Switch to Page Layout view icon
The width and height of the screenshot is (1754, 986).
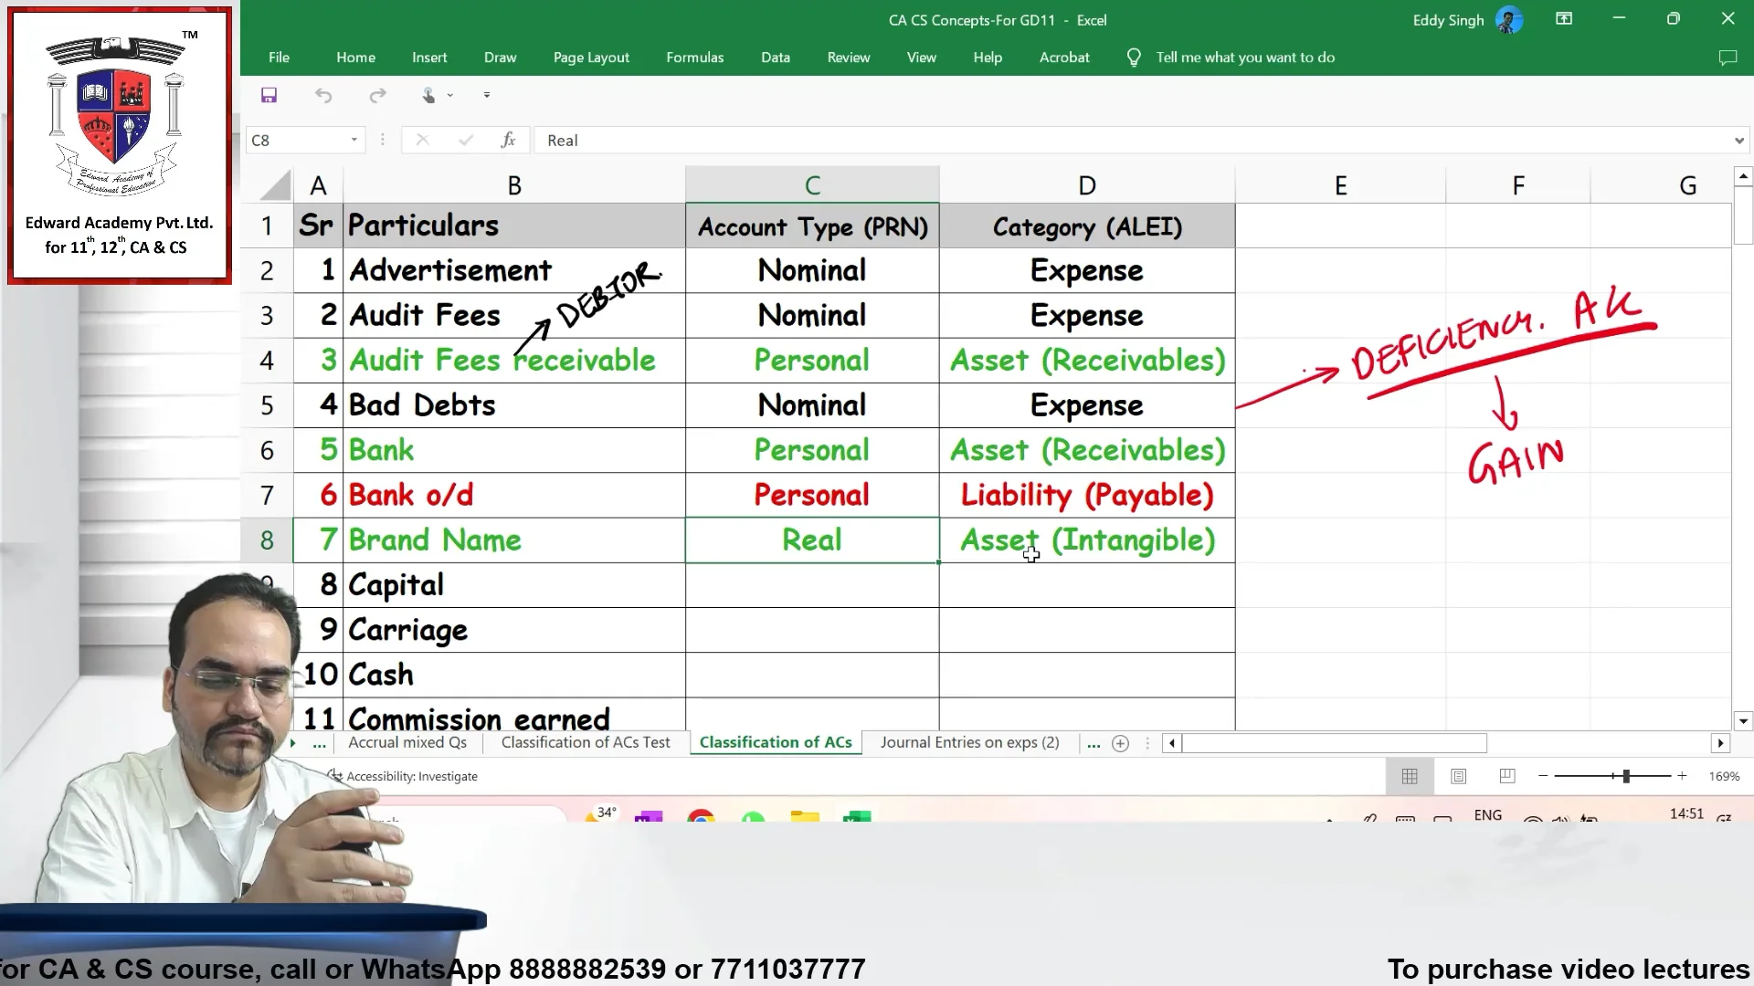tap(1459, 776)
